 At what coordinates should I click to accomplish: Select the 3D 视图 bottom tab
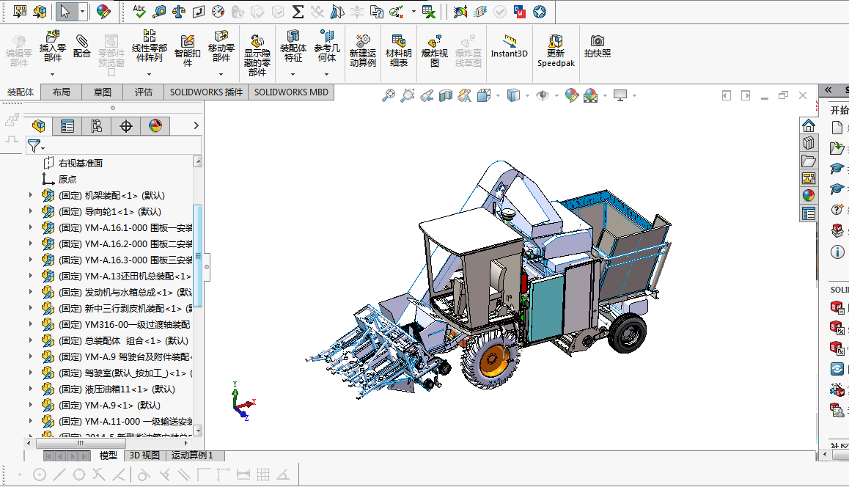[144, 455]
